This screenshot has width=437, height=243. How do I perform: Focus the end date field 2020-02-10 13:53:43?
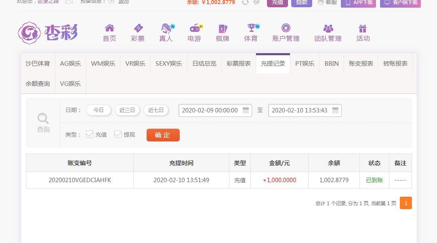(x=305, y=110)
